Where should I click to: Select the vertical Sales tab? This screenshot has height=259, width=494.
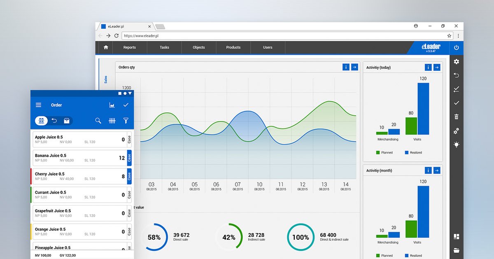pyautogui.click(x=106, y=79)
